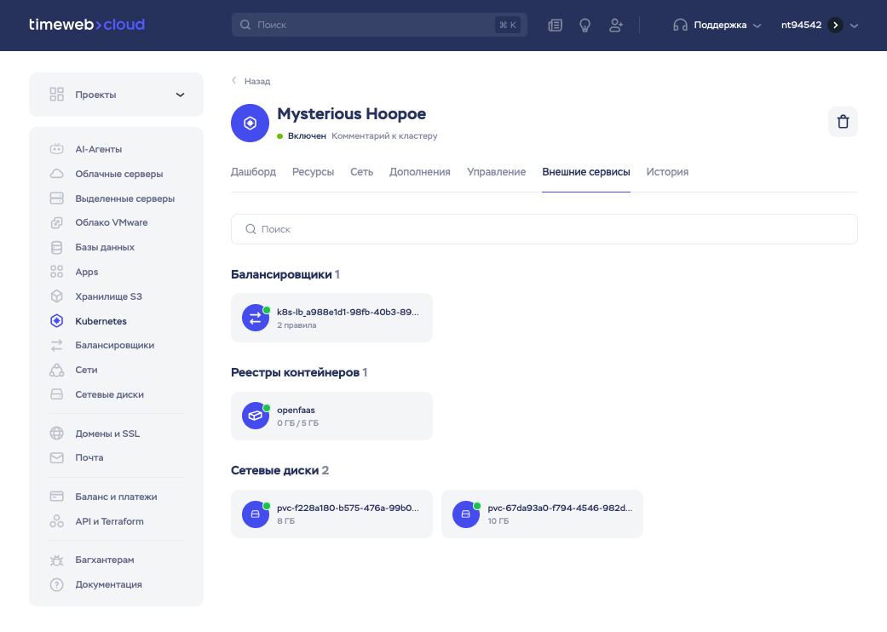
Task: Open Облачные серверы in sidebar
Action: coord(118,174)
